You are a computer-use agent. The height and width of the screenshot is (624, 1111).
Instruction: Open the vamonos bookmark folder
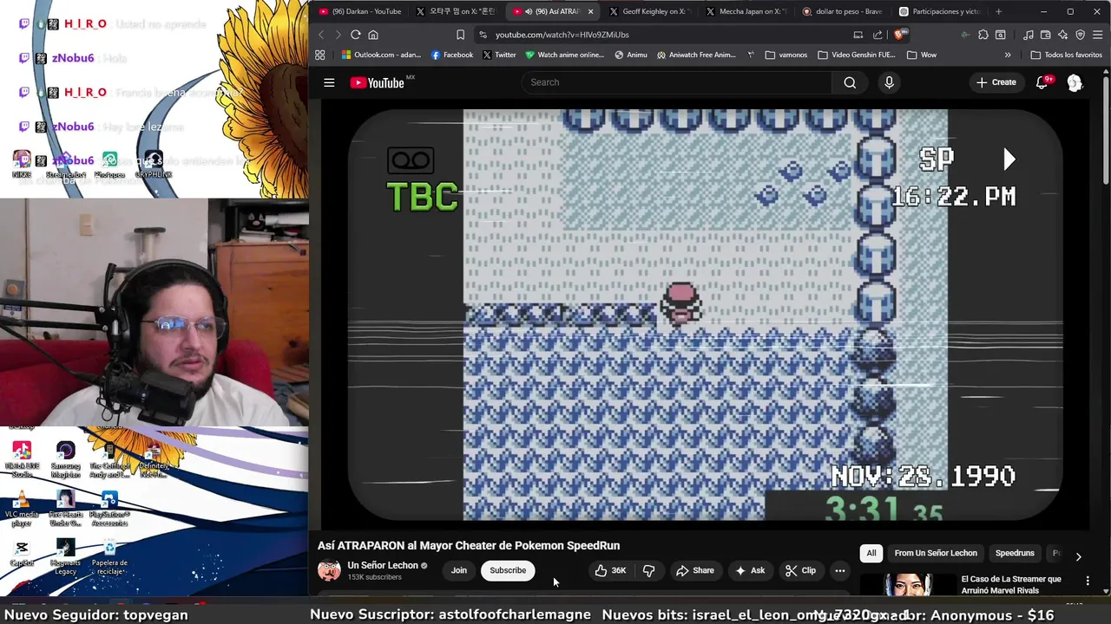pos(786,55)
